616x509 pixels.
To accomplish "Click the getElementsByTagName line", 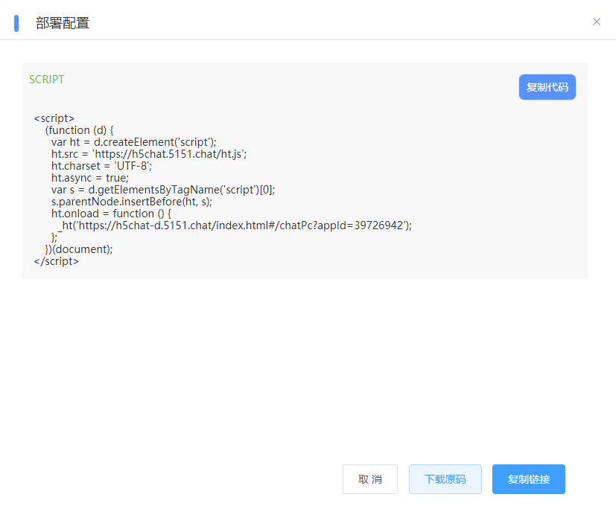I will pos(163,190).
